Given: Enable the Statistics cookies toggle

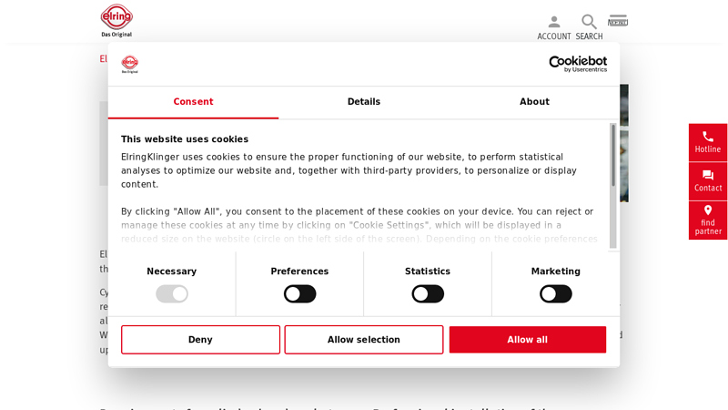Looking at the screenshot, I should click(428, 293).
